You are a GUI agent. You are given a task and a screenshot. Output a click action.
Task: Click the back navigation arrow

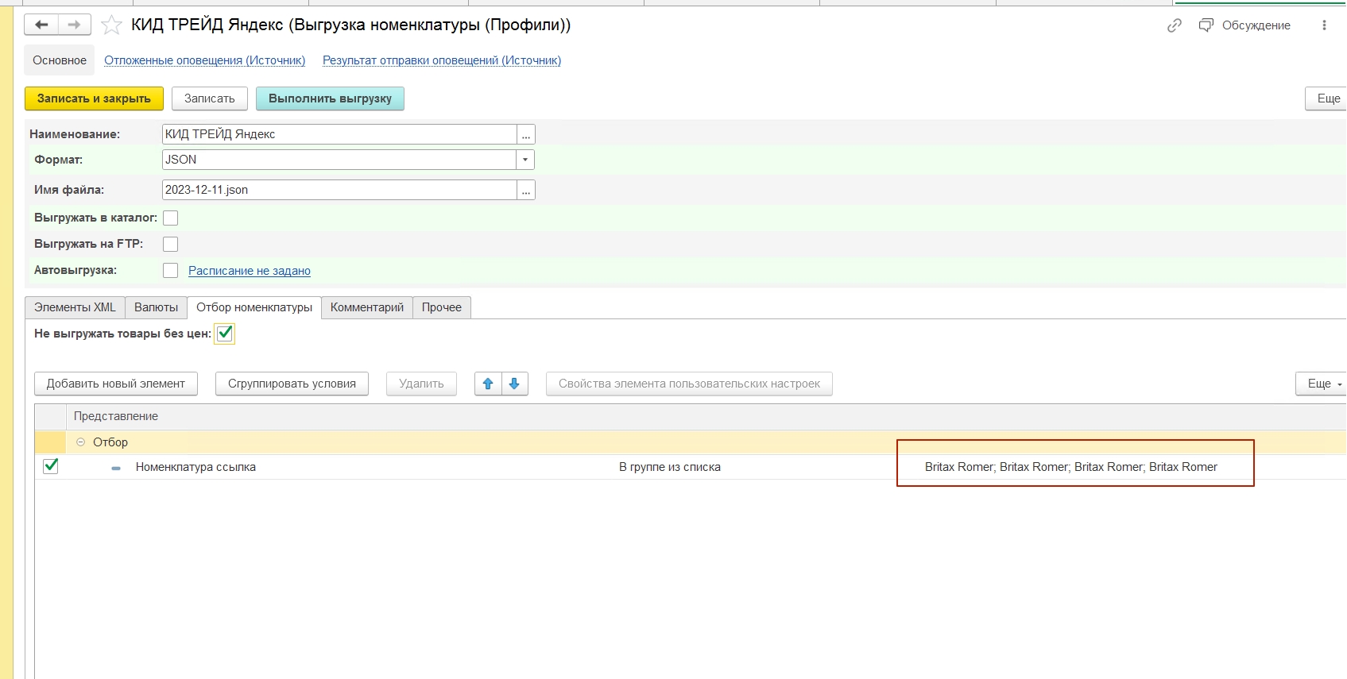(41, 25)
